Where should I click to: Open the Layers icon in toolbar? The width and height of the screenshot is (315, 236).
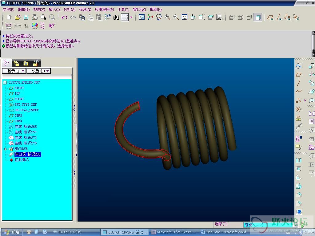click(x=210, y=17)
